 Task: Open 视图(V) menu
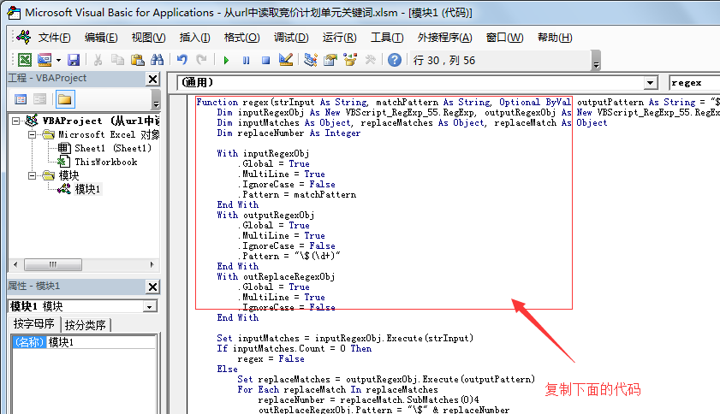(x=148, y=38)
